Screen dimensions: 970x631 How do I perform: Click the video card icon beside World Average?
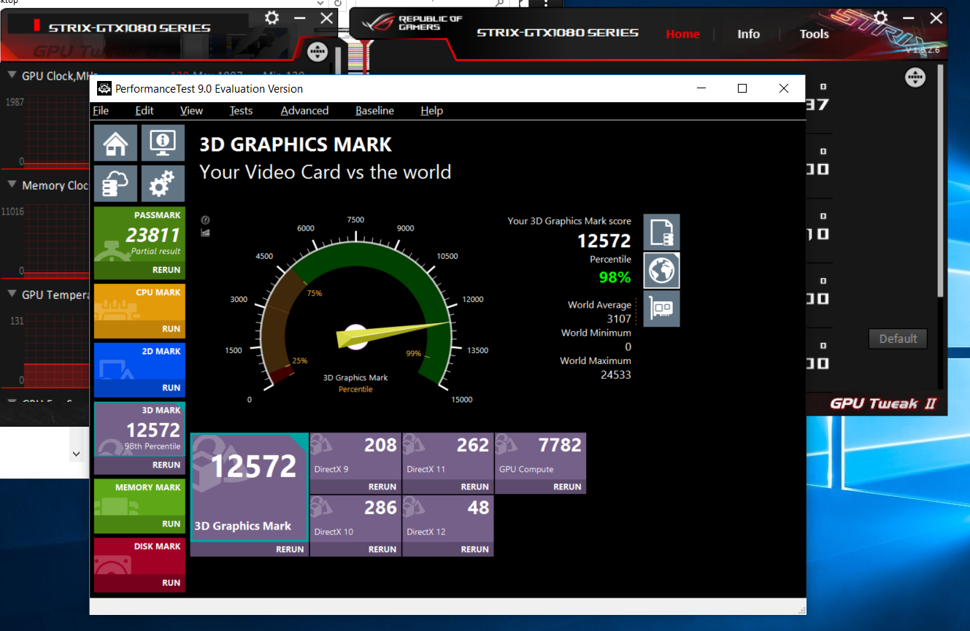pos(661,309)
